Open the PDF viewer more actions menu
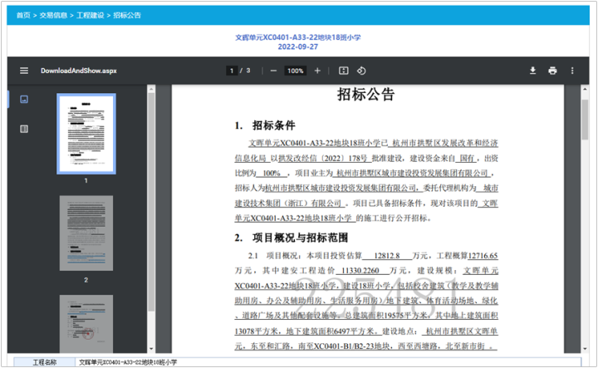Viewport: 598px width, 368px height. point(572,71)
